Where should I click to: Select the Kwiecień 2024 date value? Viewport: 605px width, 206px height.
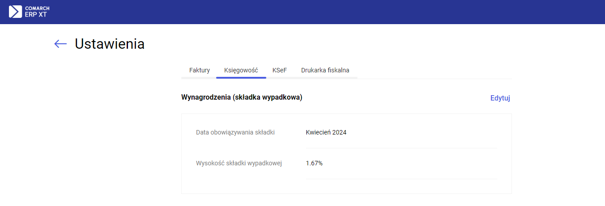point(326,132)
